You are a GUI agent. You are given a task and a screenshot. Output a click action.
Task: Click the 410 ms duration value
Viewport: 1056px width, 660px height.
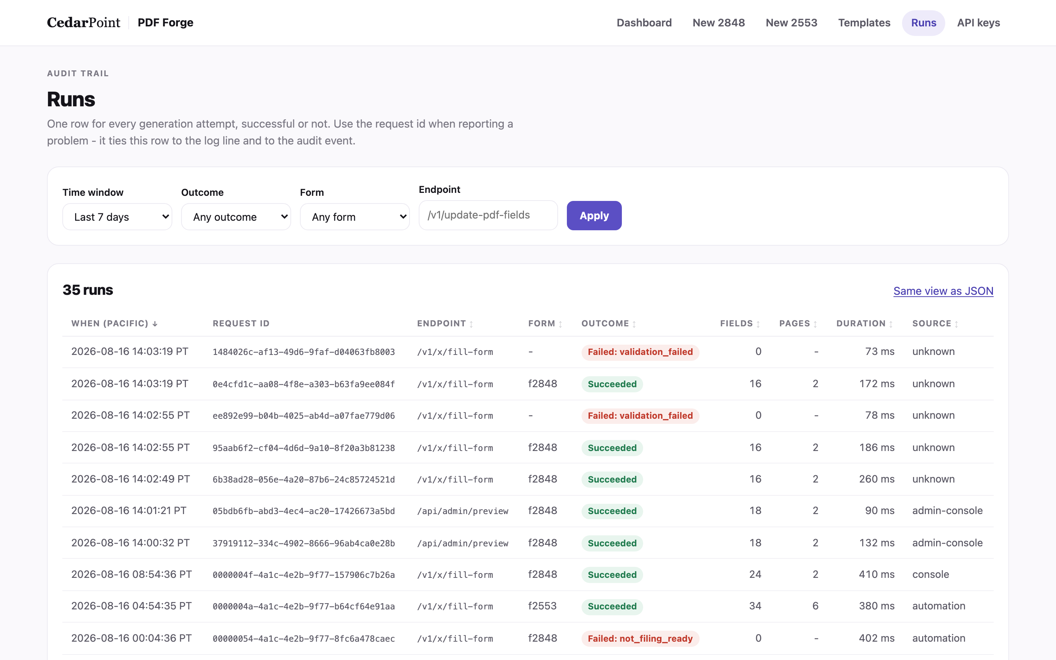click(x=877, y=574)
